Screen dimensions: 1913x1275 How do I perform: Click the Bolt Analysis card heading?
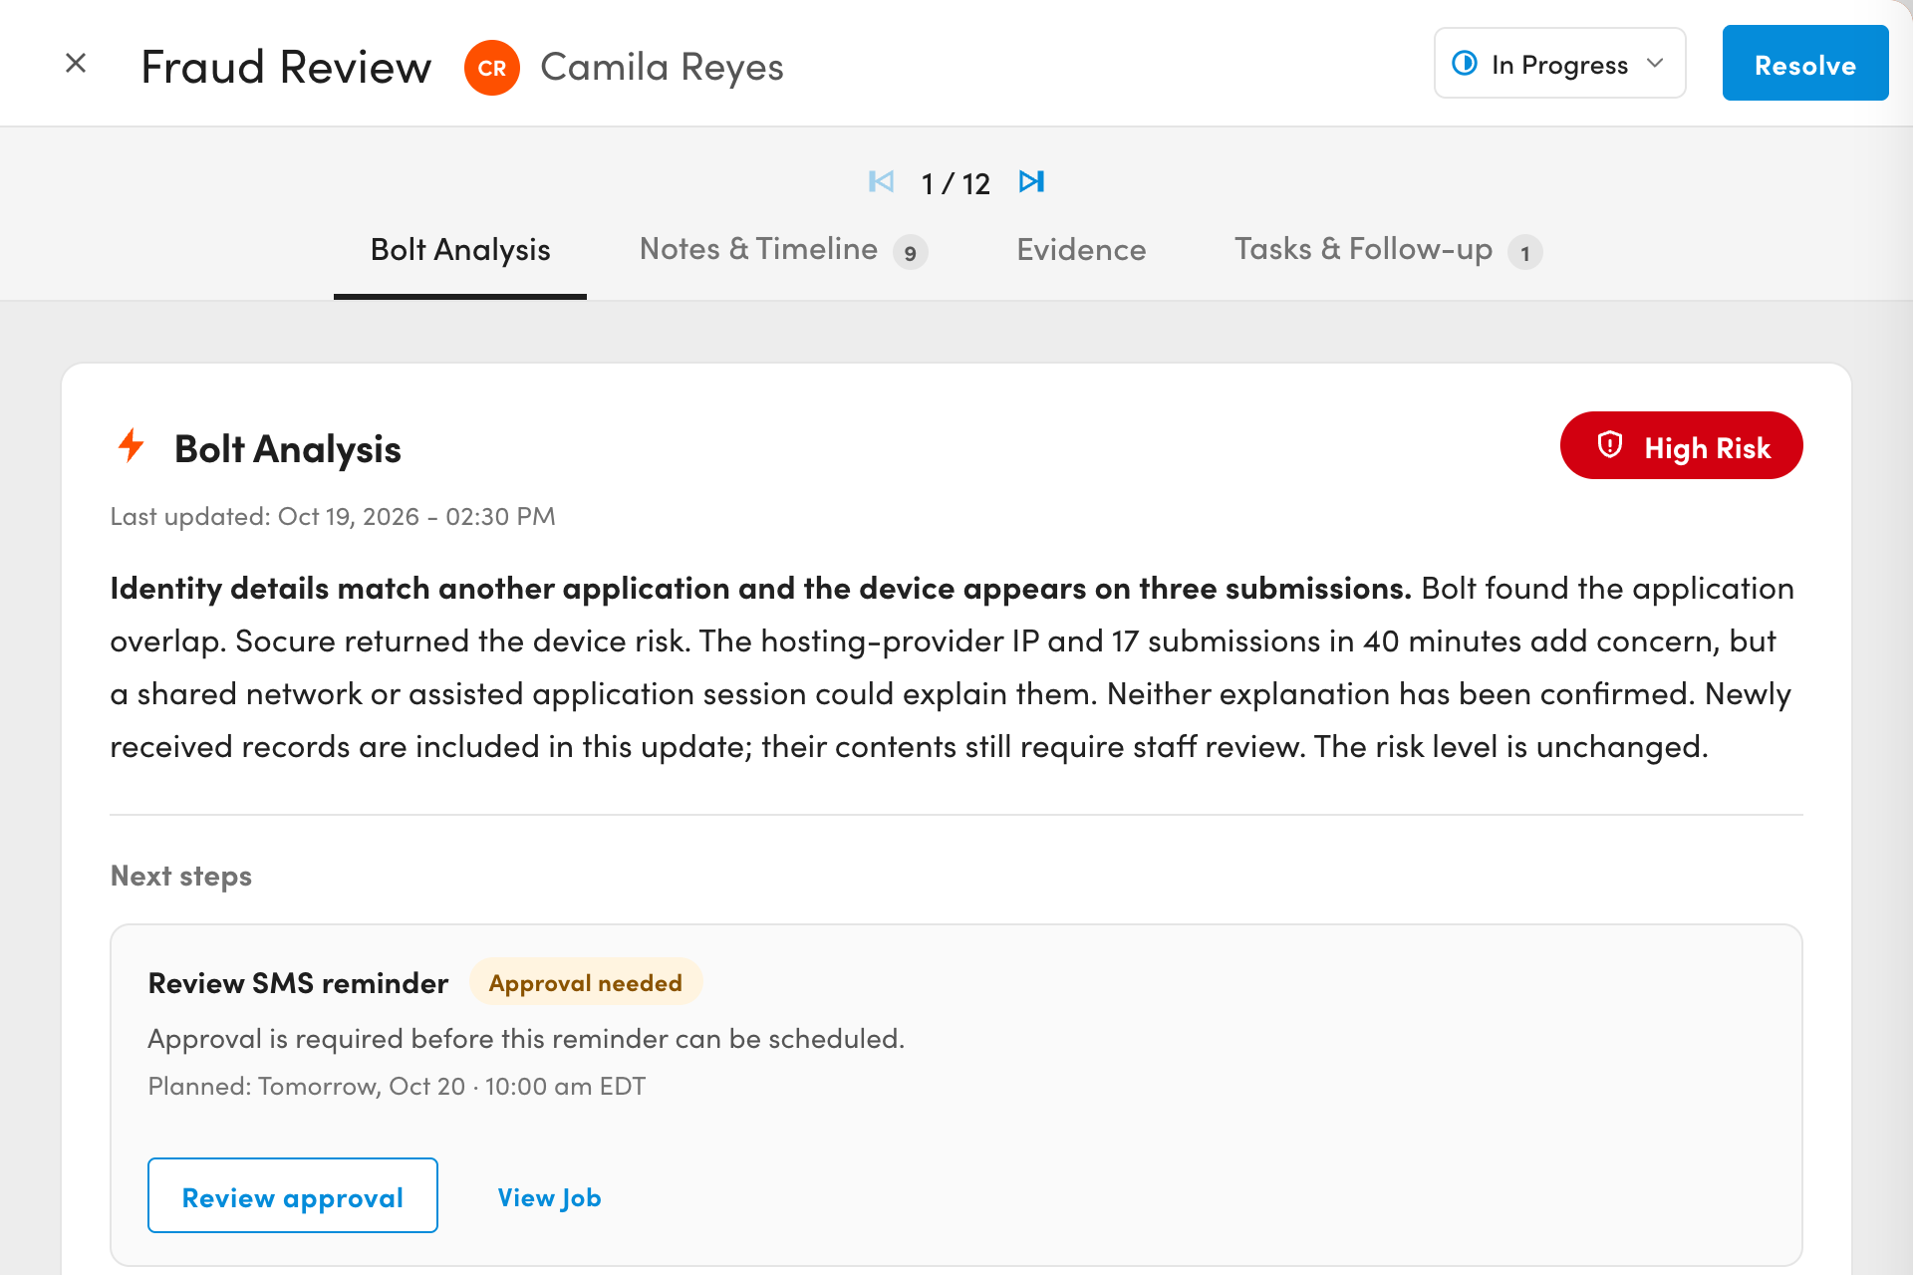[288, 449]
